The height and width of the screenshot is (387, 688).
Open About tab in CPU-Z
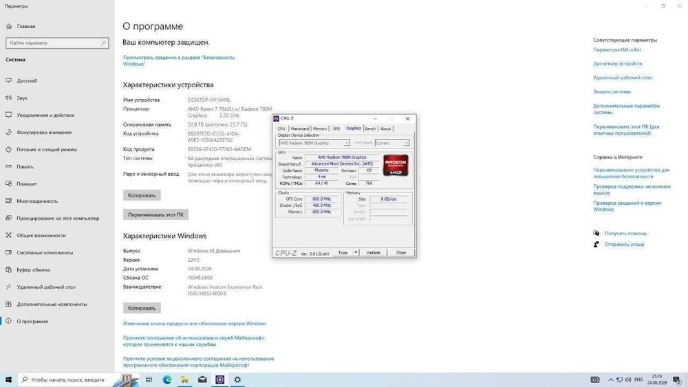click(x=385, y=129)
